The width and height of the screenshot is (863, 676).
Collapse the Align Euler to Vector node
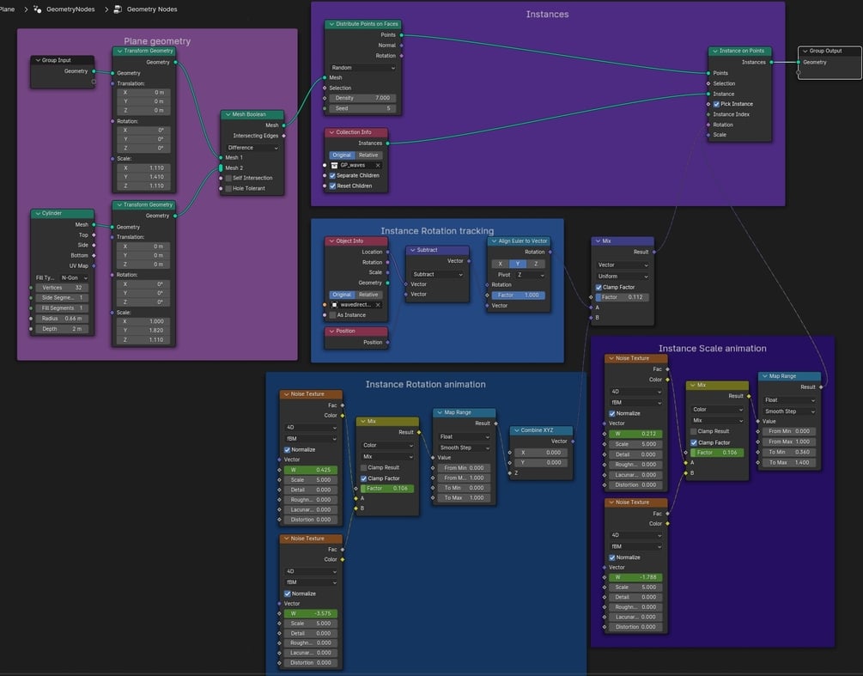point(494,241)
